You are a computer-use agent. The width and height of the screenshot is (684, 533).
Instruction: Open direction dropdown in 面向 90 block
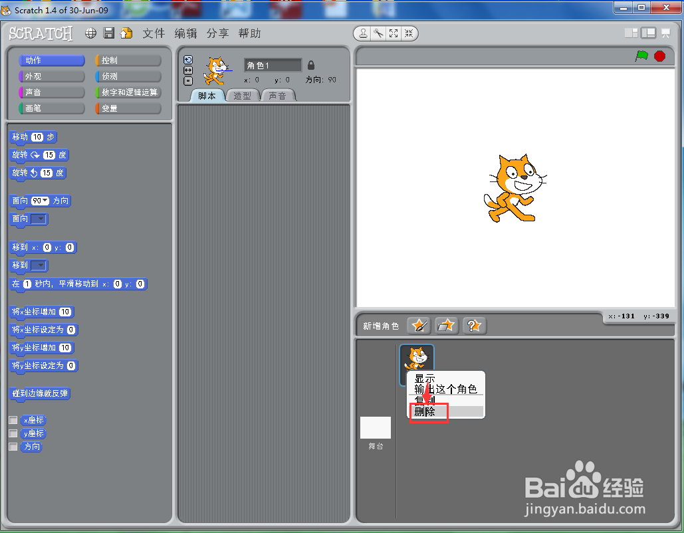pyautogui.click(x=45, y=201)
